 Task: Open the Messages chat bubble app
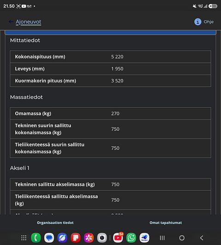coord(49,238)
